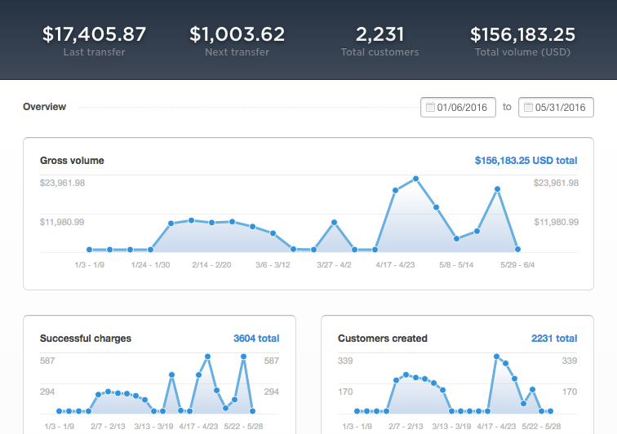Click calendar icon in end date field
Viewport: 617px width, 434px height.
528,107
